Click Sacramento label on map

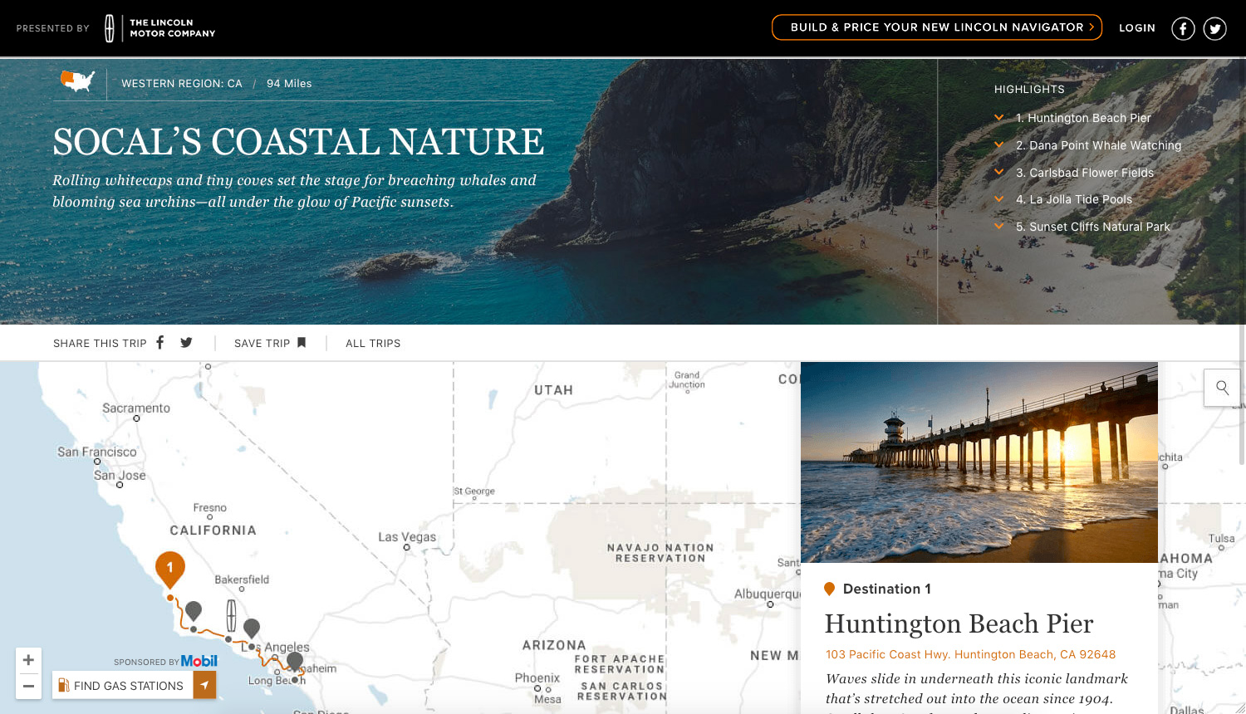click(x=136, y=408)
